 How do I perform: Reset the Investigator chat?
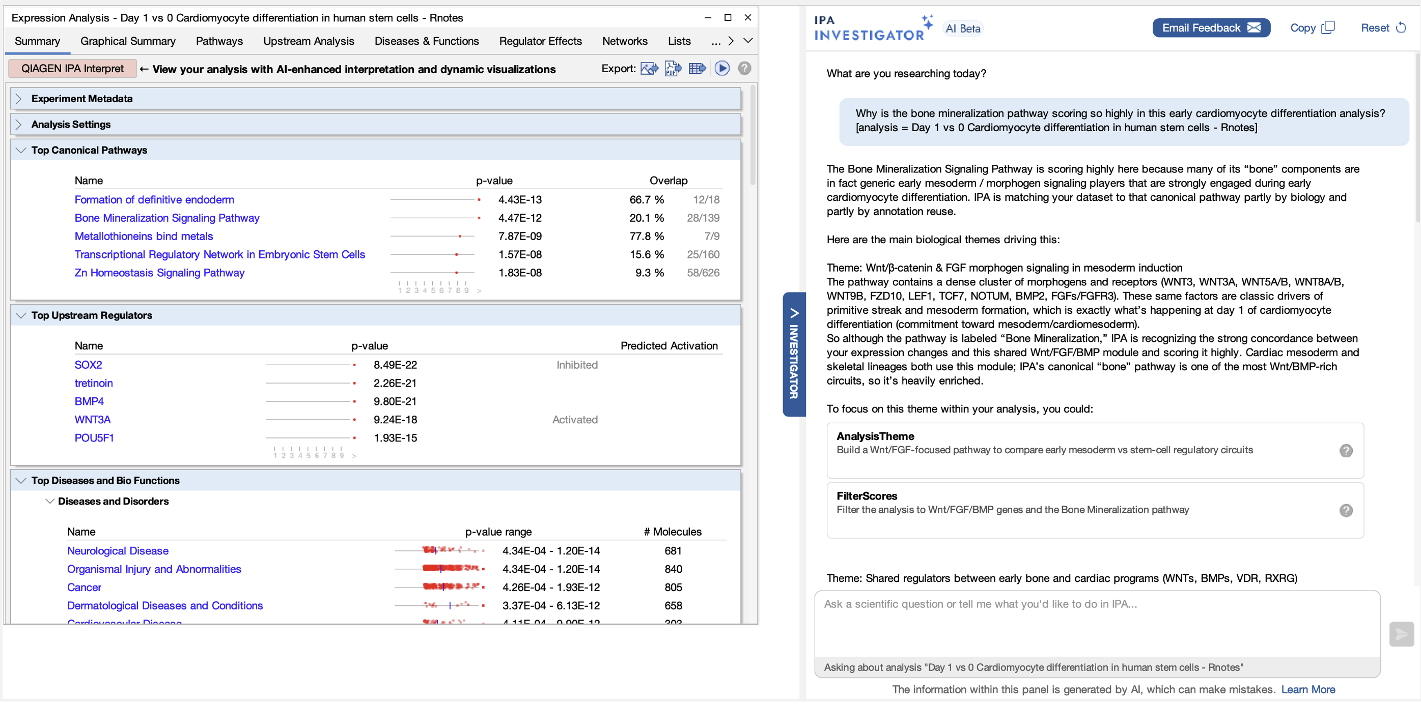tap(1383, 28)
